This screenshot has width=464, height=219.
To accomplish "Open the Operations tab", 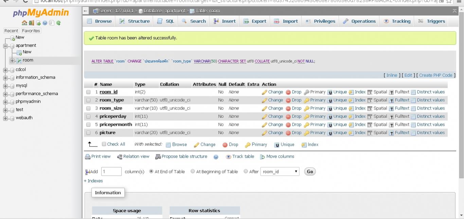I will click(x=359, y=21).
